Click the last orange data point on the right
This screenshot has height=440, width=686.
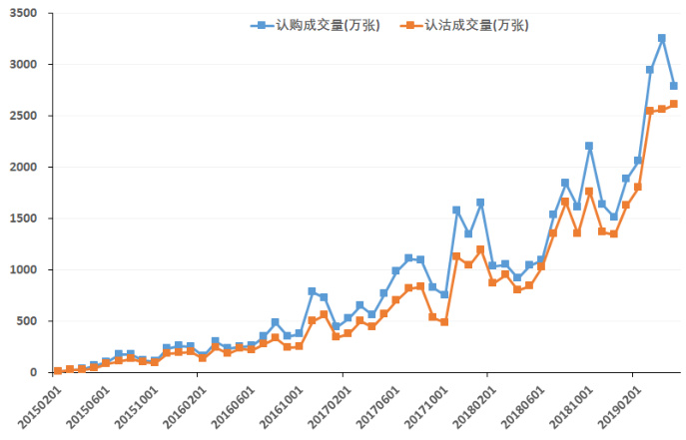[x=674, y=104]
